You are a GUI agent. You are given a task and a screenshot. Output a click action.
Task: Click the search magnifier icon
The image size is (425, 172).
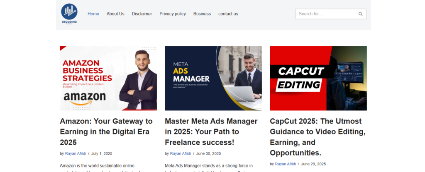coord(360,14)
